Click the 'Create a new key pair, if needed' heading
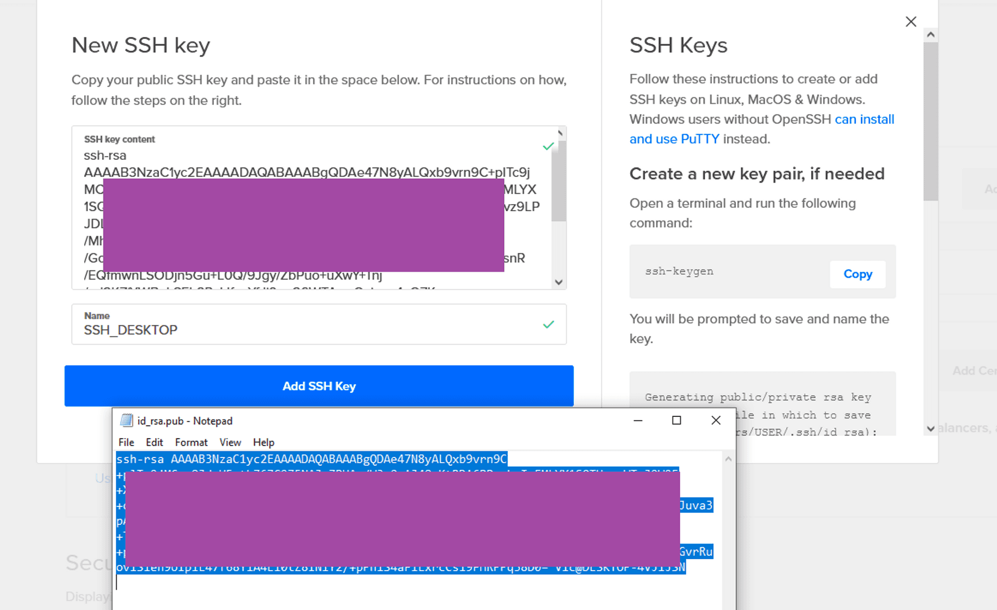Viewport: 997px width, 610px height. (757, 173)
